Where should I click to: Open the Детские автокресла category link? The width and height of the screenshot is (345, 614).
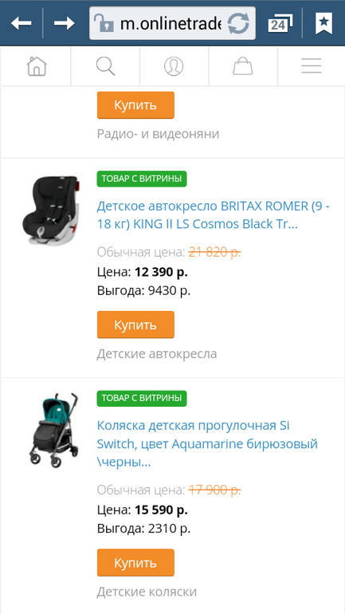(157, 354)
